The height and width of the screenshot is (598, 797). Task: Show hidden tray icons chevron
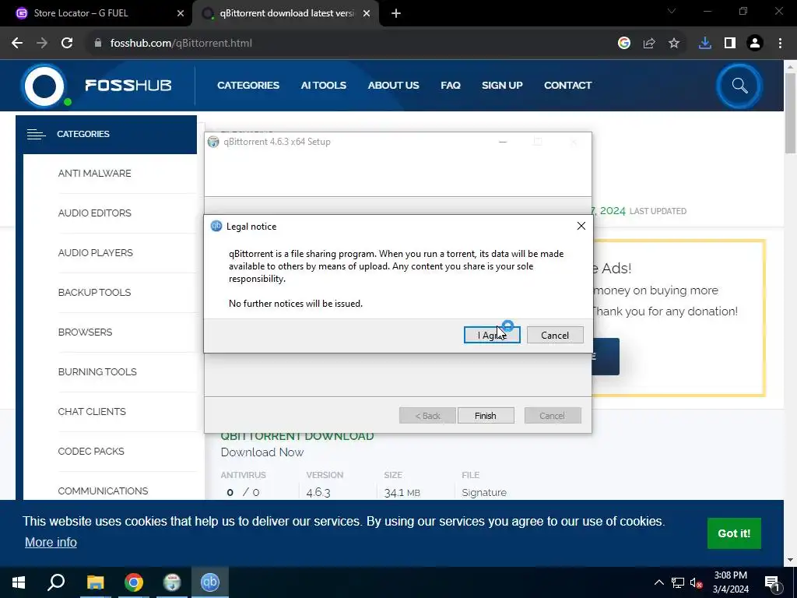(x=658, y=582)
